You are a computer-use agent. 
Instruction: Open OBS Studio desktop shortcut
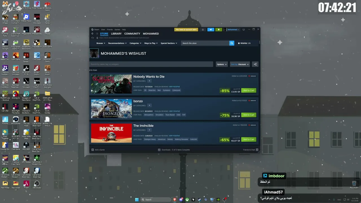37,185
